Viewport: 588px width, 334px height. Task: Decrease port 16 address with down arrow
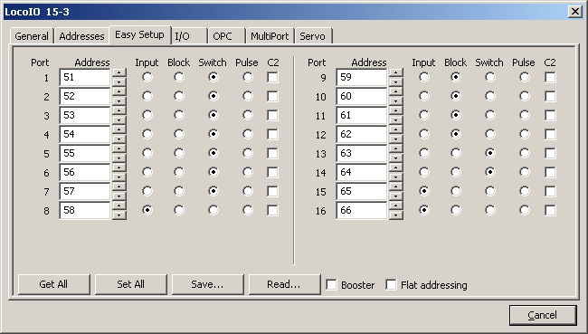pyautogui.click(x=395, y=215)
